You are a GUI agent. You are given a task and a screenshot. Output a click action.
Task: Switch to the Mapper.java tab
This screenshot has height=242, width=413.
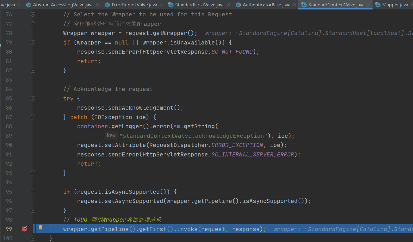pyautogui.click(x=395, y=5)
